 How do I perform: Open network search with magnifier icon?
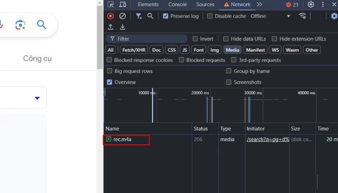(x=150, y=16)
